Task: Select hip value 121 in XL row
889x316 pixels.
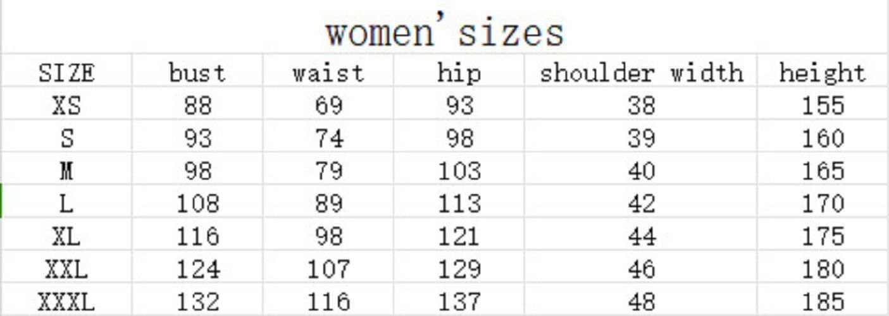Action: click(459, 237)
